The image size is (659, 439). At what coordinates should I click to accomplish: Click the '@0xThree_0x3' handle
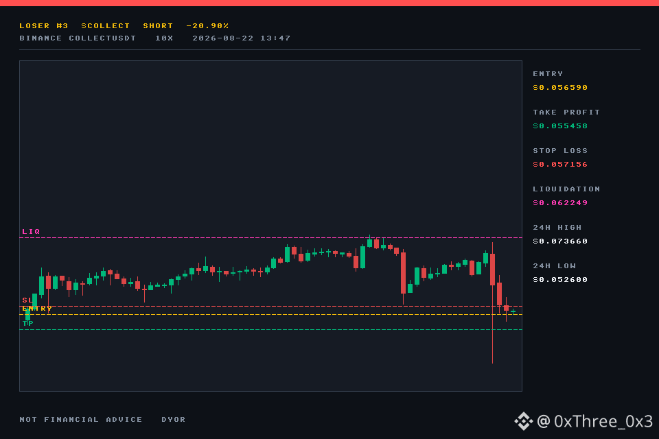tap(594, 421)
